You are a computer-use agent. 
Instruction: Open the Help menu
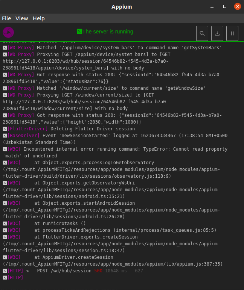click(38, 18)
